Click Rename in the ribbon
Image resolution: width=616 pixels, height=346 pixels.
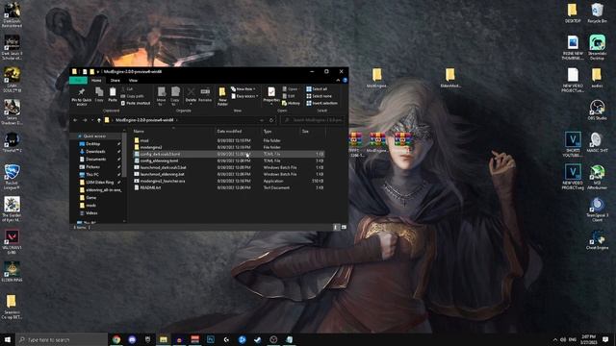click(x=205, y=94)
